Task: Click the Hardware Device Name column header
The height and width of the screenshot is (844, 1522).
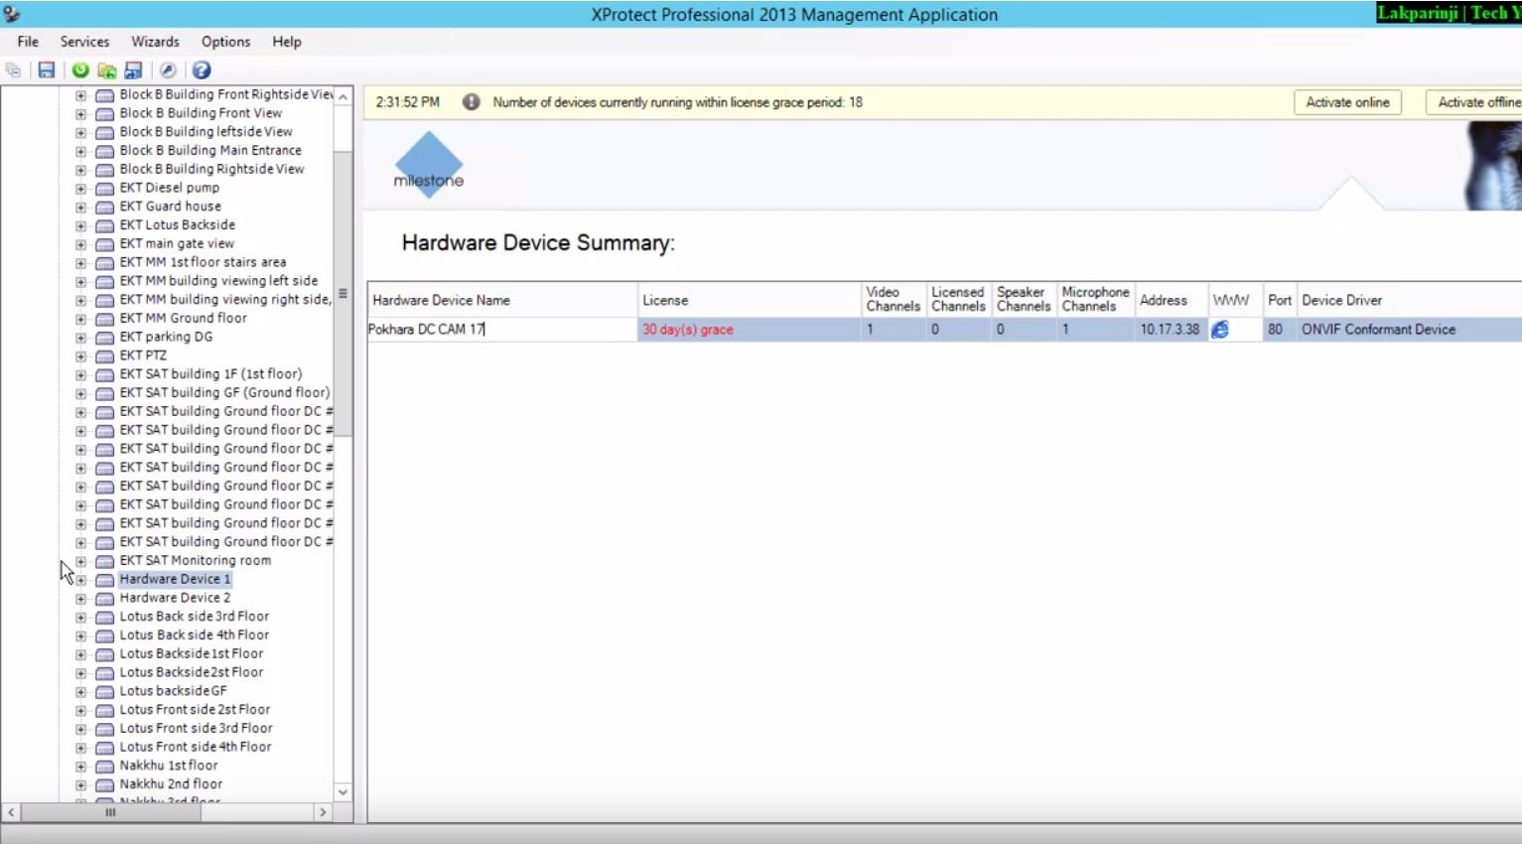Action: tap(502, 300)
